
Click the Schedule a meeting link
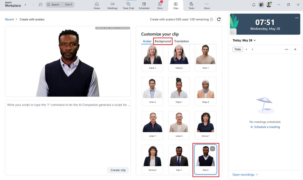[x=265, y=127]
